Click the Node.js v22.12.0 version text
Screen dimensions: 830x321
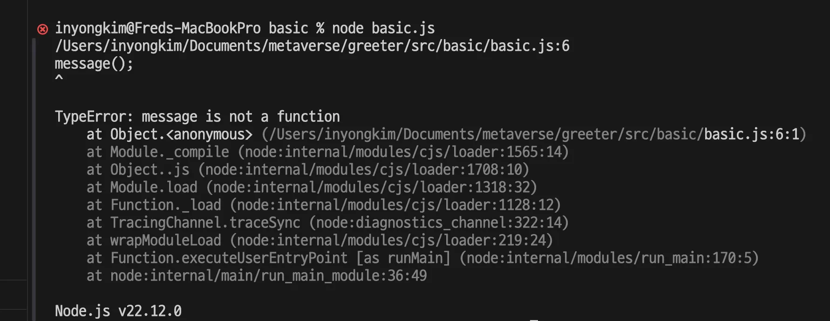pos(118,311)
